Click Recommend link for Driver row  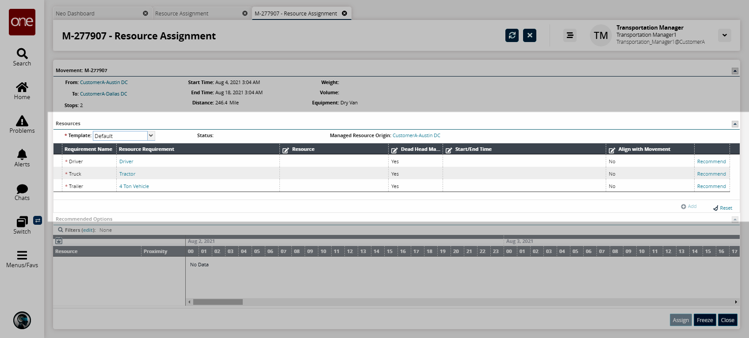[x=711, y=161]
